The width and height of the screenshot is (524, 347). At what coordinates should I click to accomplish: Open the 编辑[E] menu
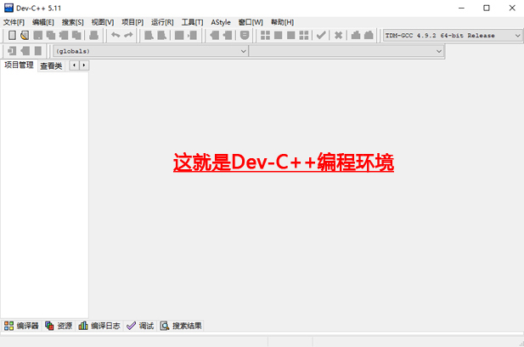43,22
